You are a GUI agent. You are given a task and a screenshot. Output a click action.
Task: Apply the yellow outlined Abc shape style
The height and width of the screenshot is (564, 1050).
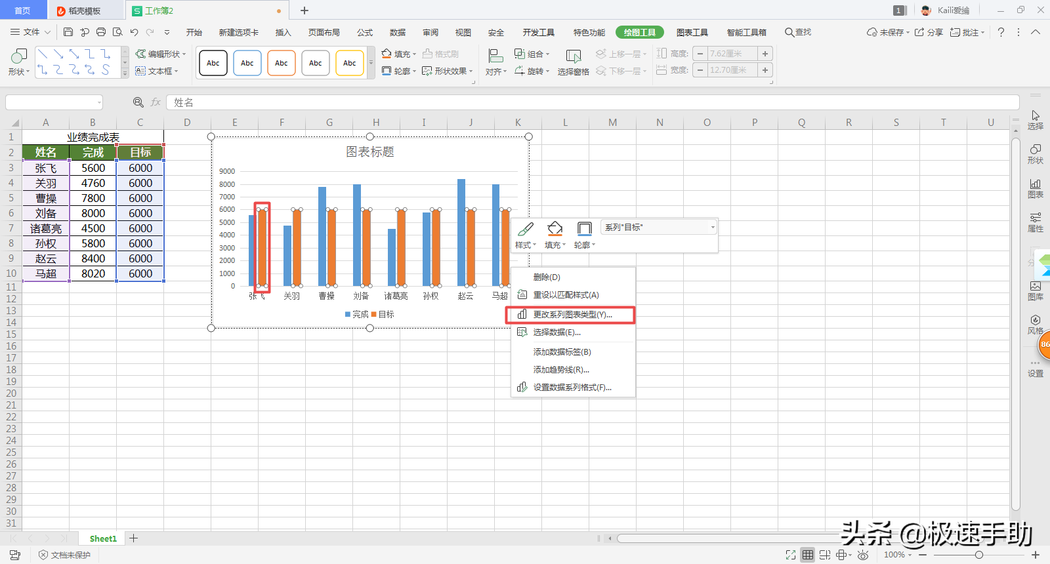[350, 63]
